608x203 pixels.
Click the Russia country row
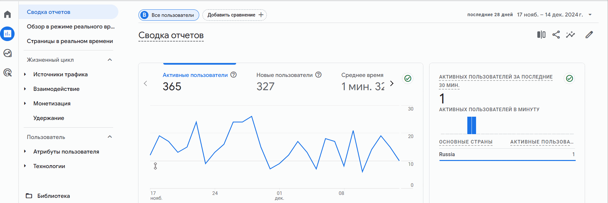point(507,155)
